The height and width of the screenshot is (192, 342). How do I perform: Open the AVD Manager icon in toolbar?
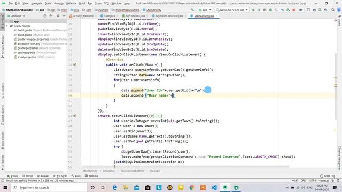coord(320,10)
